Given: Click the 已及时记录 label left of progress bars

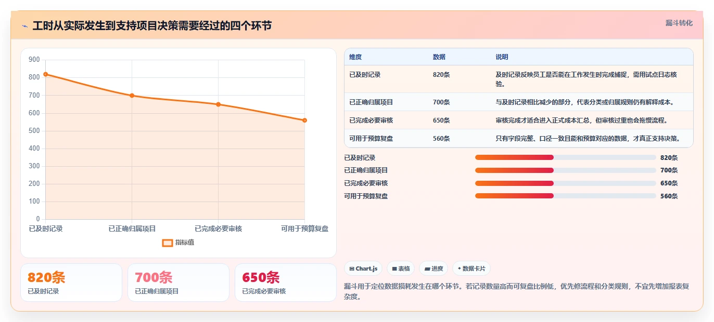Looking at the screenshot, I should click(x=360, y=158).
